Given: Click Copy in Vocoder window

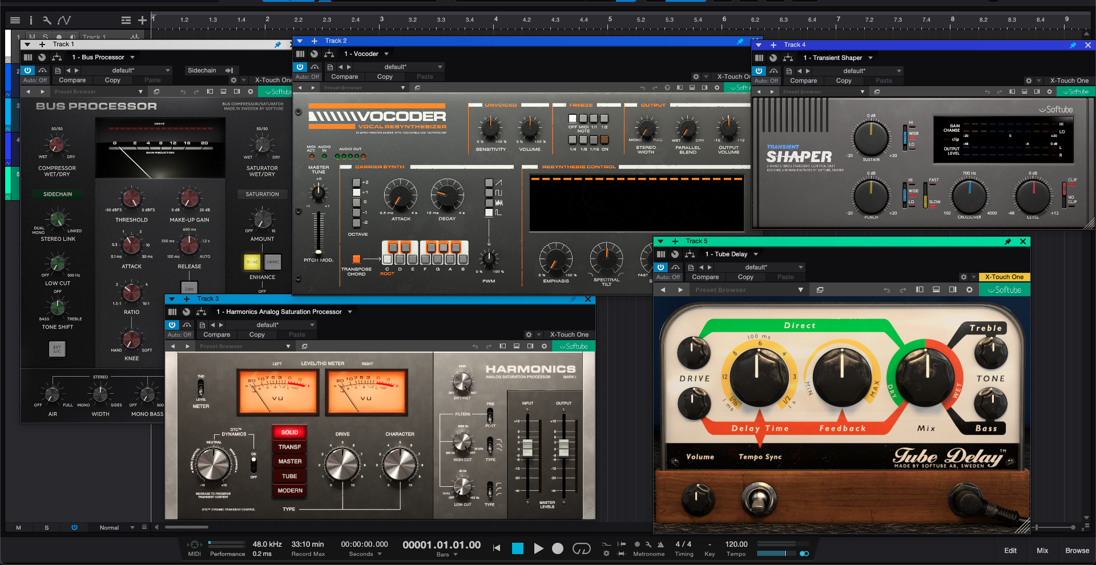Looking at the screenshot, I should [x=385, y=76].
